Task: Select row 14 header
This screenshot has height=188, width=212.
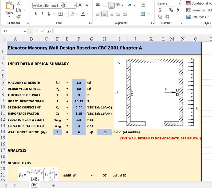Action: point(3,132)
